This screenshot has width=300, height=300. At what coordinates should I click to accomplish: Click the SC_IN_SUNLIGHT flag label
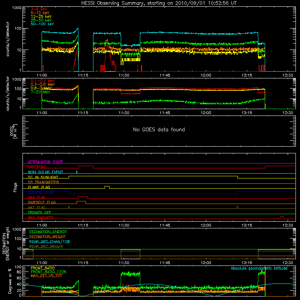[43, 177]
